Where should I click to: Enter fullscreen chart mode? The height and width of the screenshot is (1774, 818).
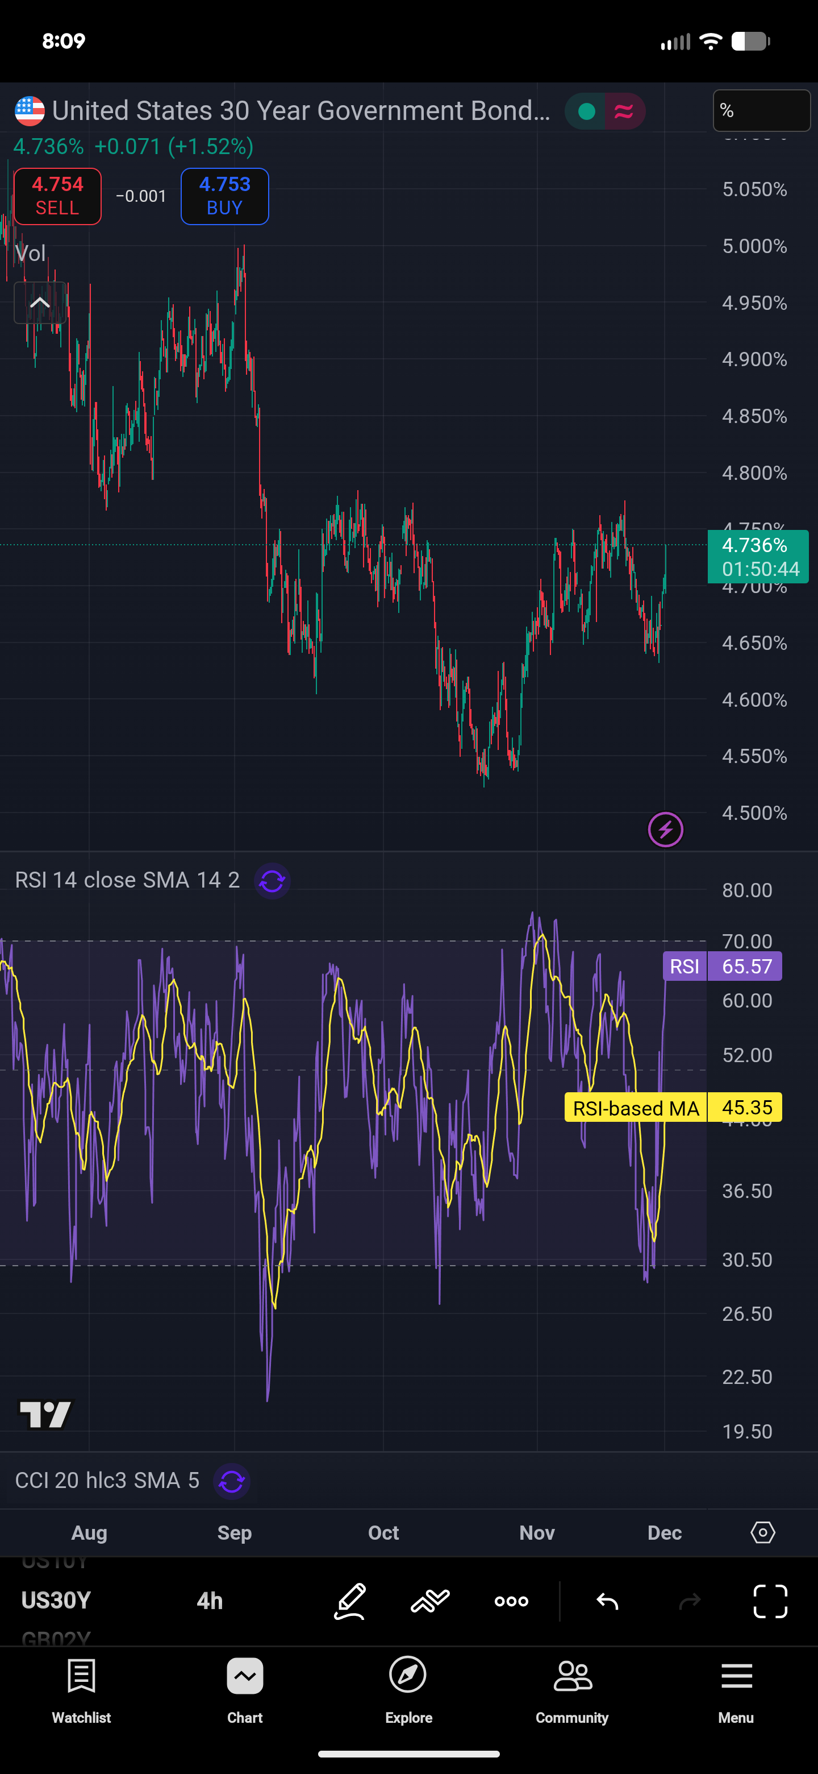point(770,1601)
